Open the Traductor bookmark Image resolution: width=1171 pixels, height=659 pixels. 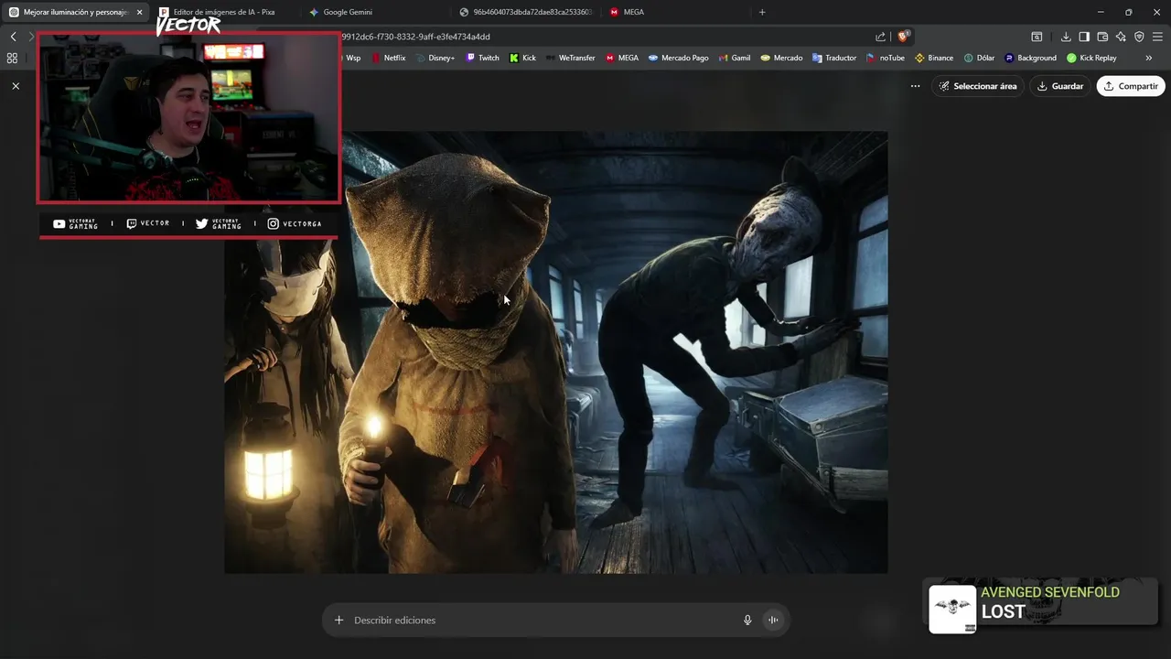(834, 58)
